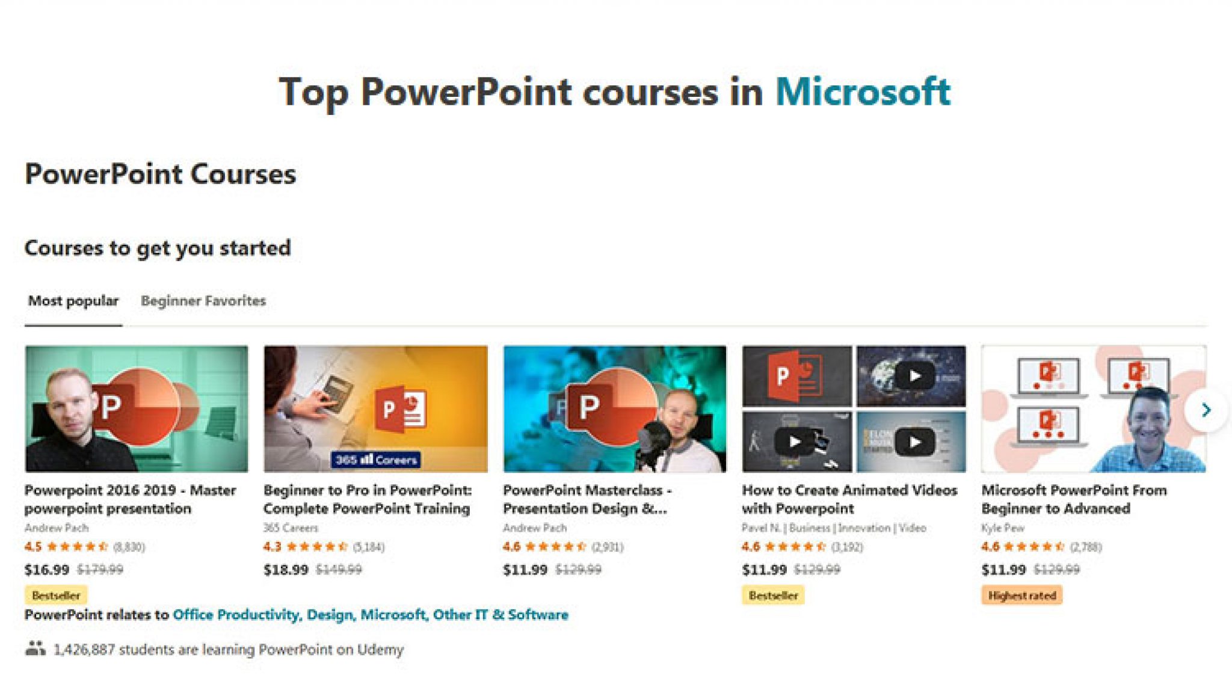This screenshot has width=1232, height=693.
Task: Click Microsoft PowerPoint From Beginner to Advanced title
Action: tap(1074, 499)
